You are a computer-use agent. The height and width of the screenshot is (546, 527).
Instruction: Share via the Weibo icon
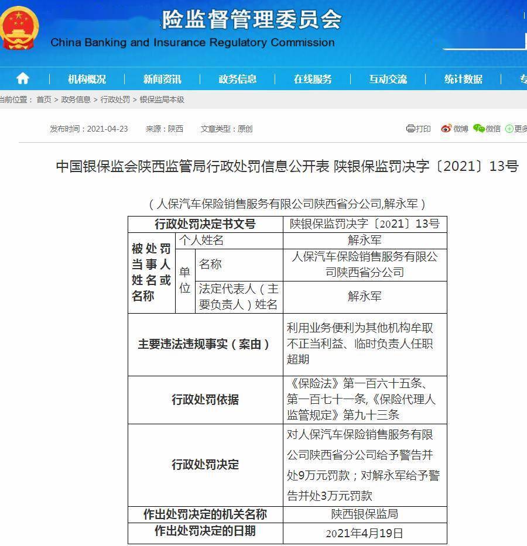[x=446, y=129]
